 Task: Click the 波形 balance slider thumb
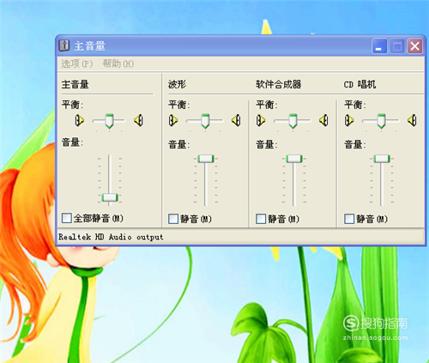(205, 121)
